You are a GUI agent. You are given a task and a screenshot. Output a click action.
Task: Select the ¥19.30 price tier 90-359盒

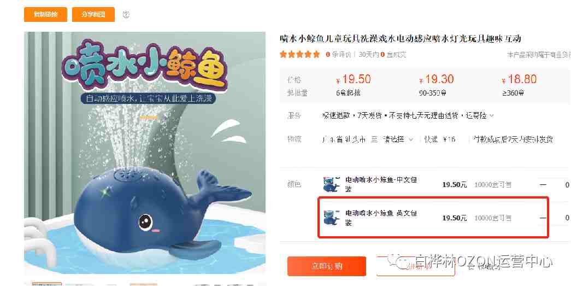pos(436,86)
